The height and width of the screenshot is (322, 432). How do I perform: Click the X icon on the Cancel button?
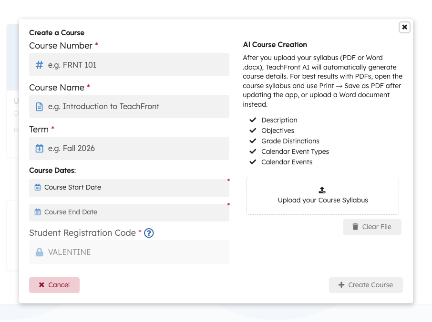click(41, 285)
